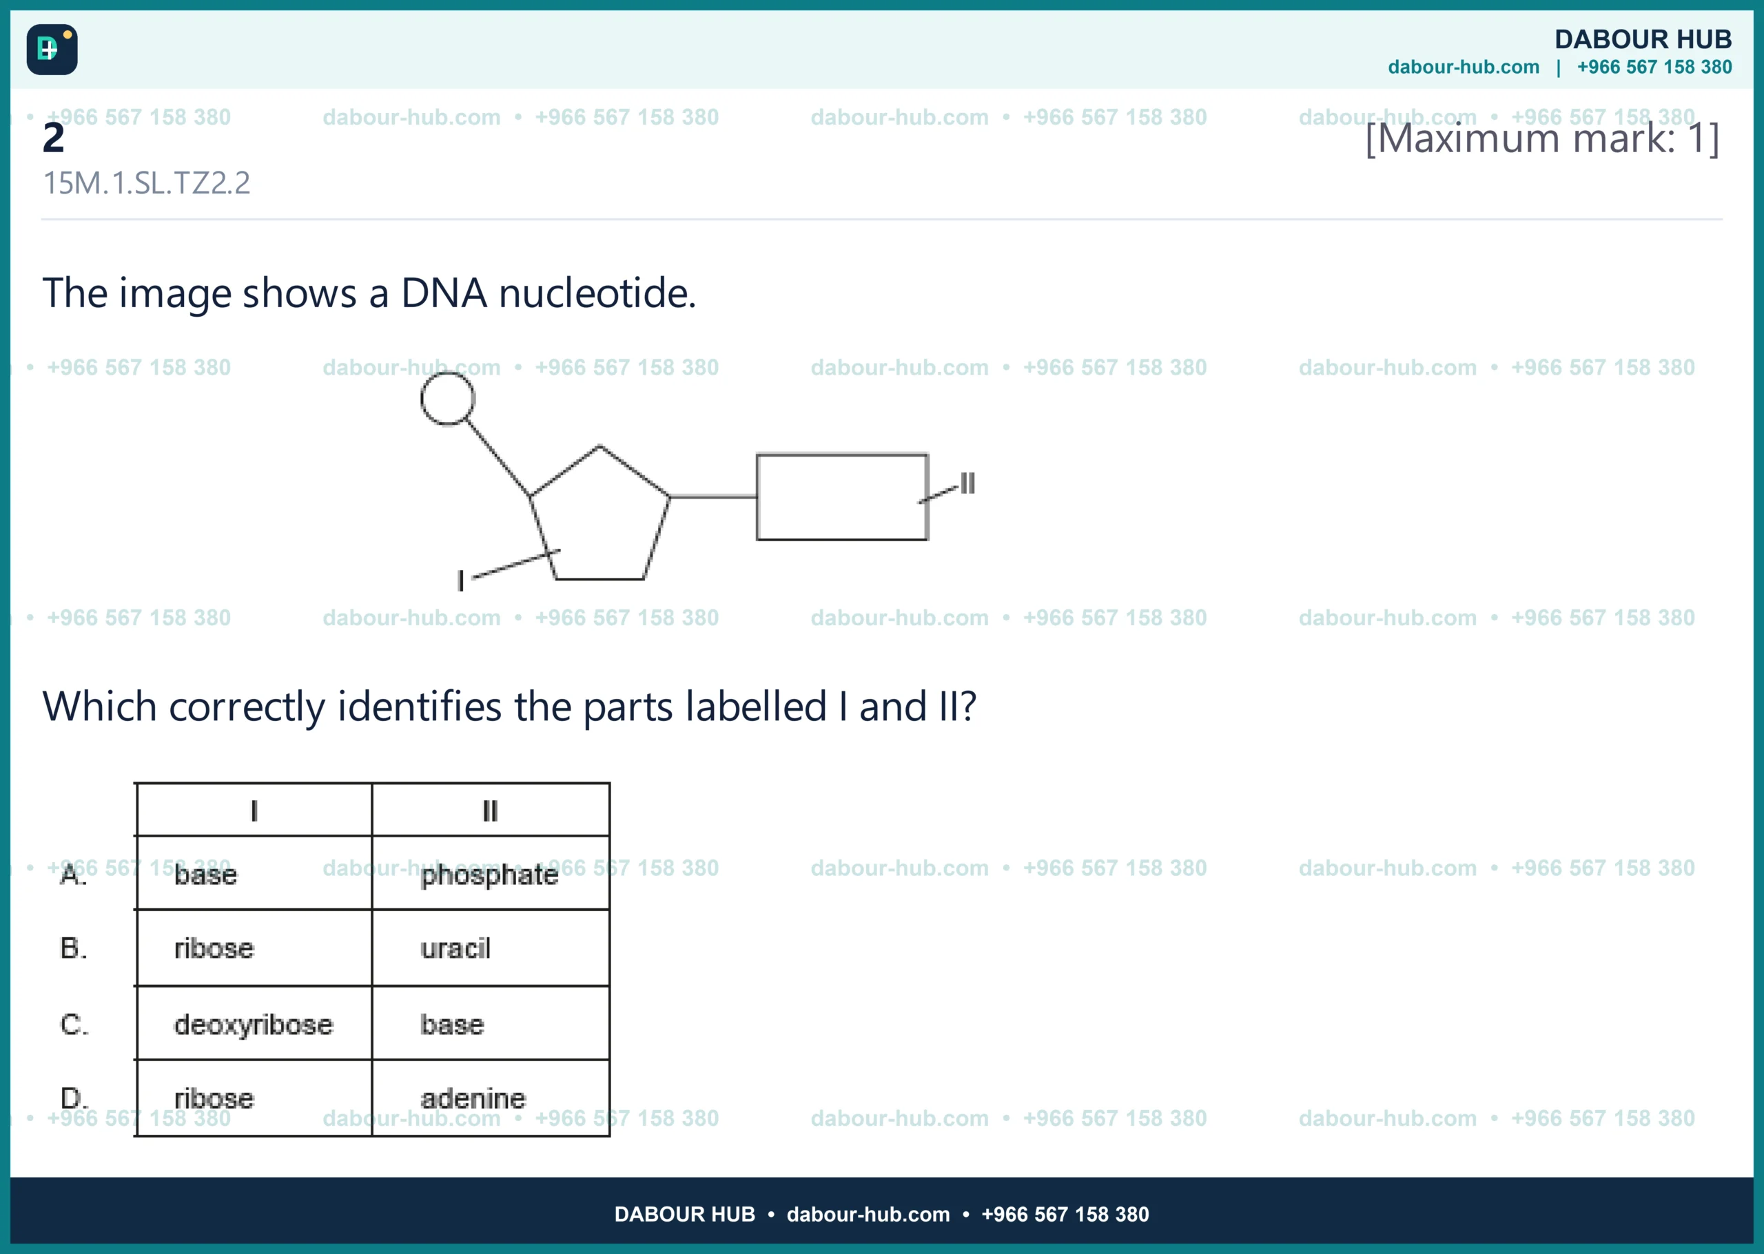Click the 'adenine' cell
1764x1254 pixels.
tap(490, 1098)
